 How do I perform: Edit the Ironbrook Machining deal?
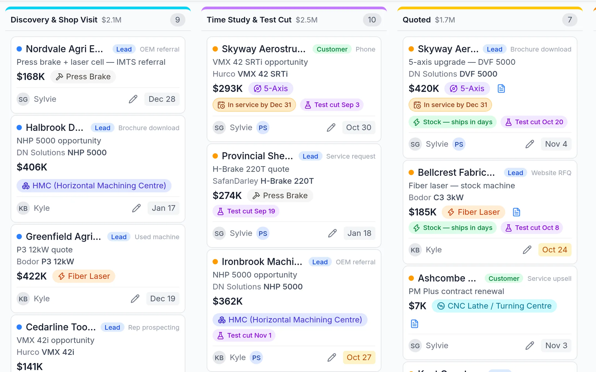(332, 357)
